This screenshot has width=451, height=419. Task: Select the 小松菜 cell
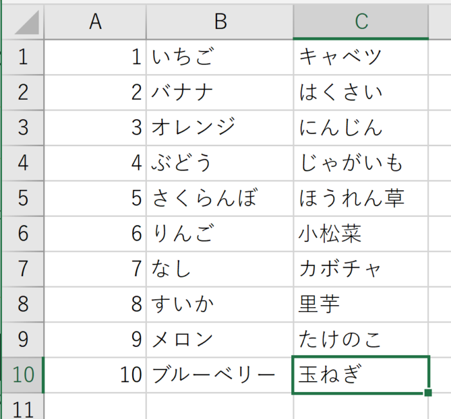(x=361, y=233)
